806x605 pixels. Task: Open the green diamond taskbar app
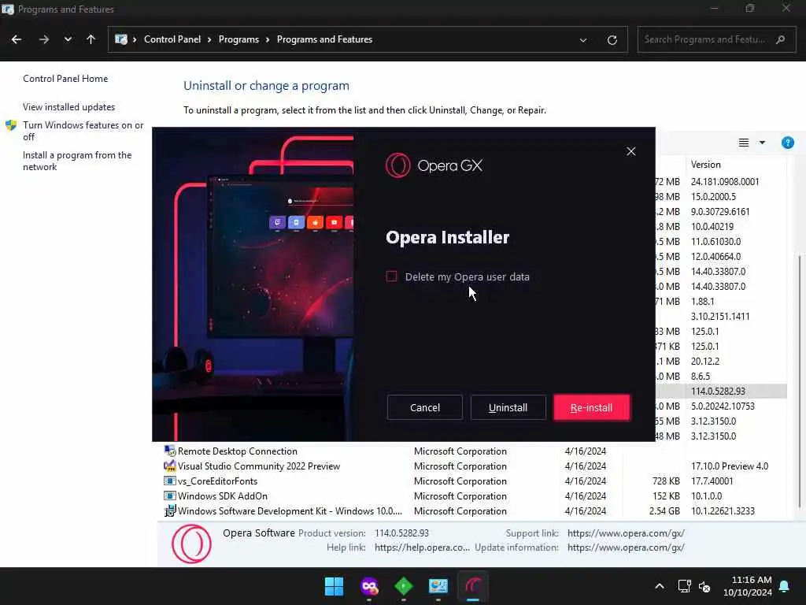tap(404, 586)
